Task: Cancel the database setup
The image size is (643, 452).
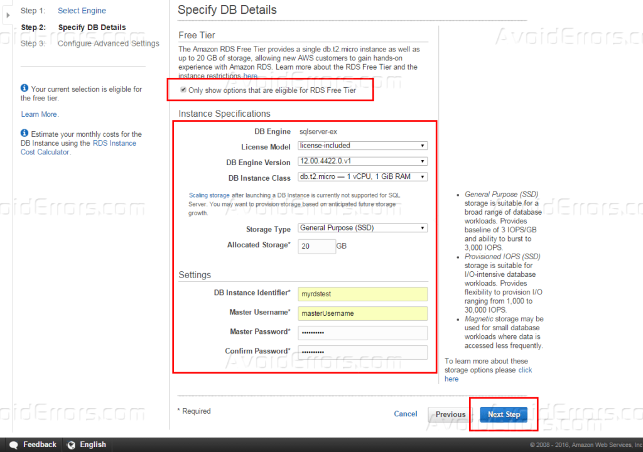Action: coord(405,414)
